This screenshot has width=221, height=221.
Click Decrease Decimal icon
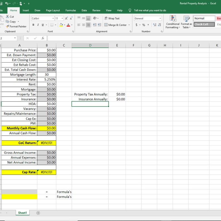(x=159, y=25)
